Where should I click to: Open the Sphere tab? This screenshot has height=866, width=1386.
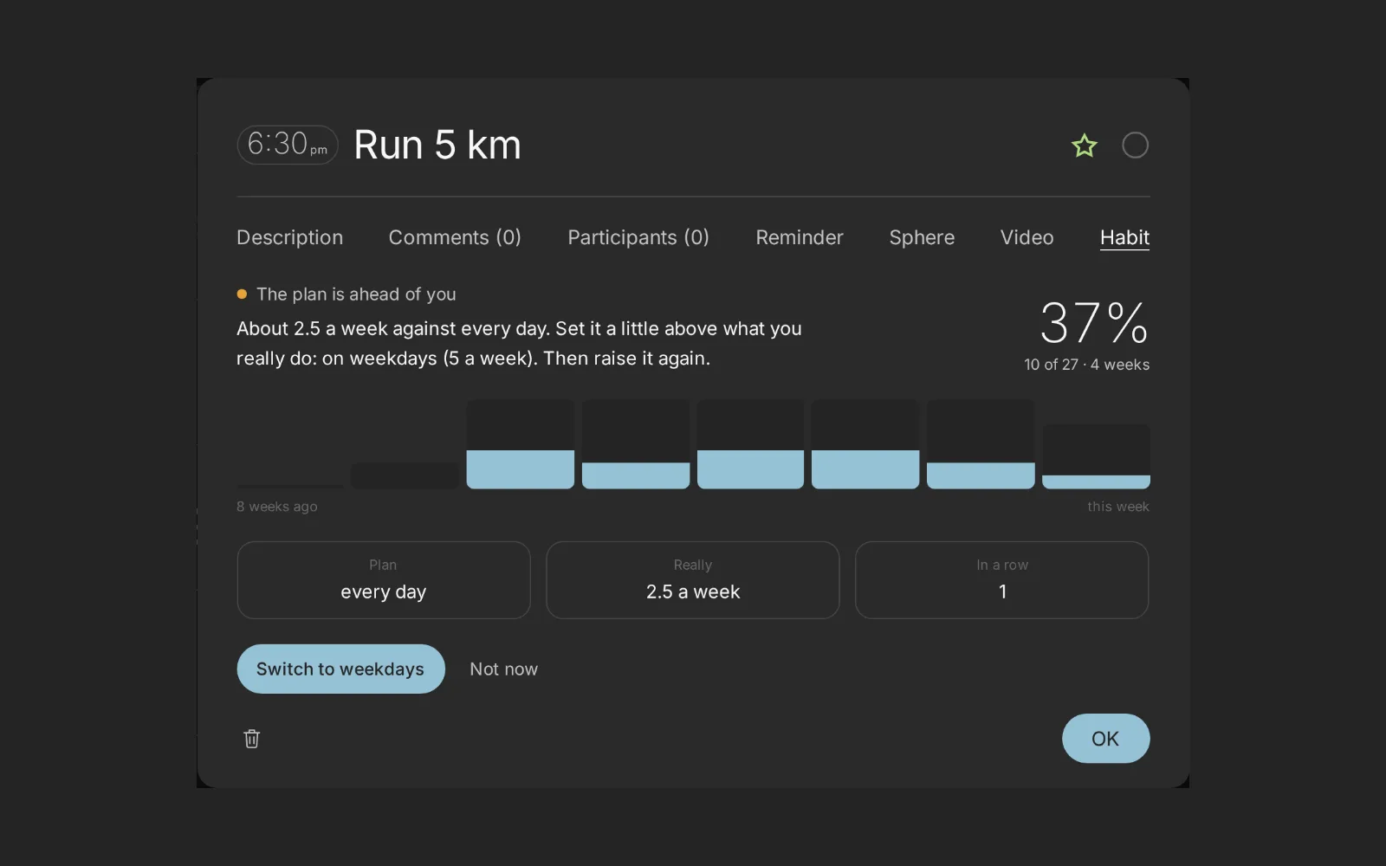[922, 237]
